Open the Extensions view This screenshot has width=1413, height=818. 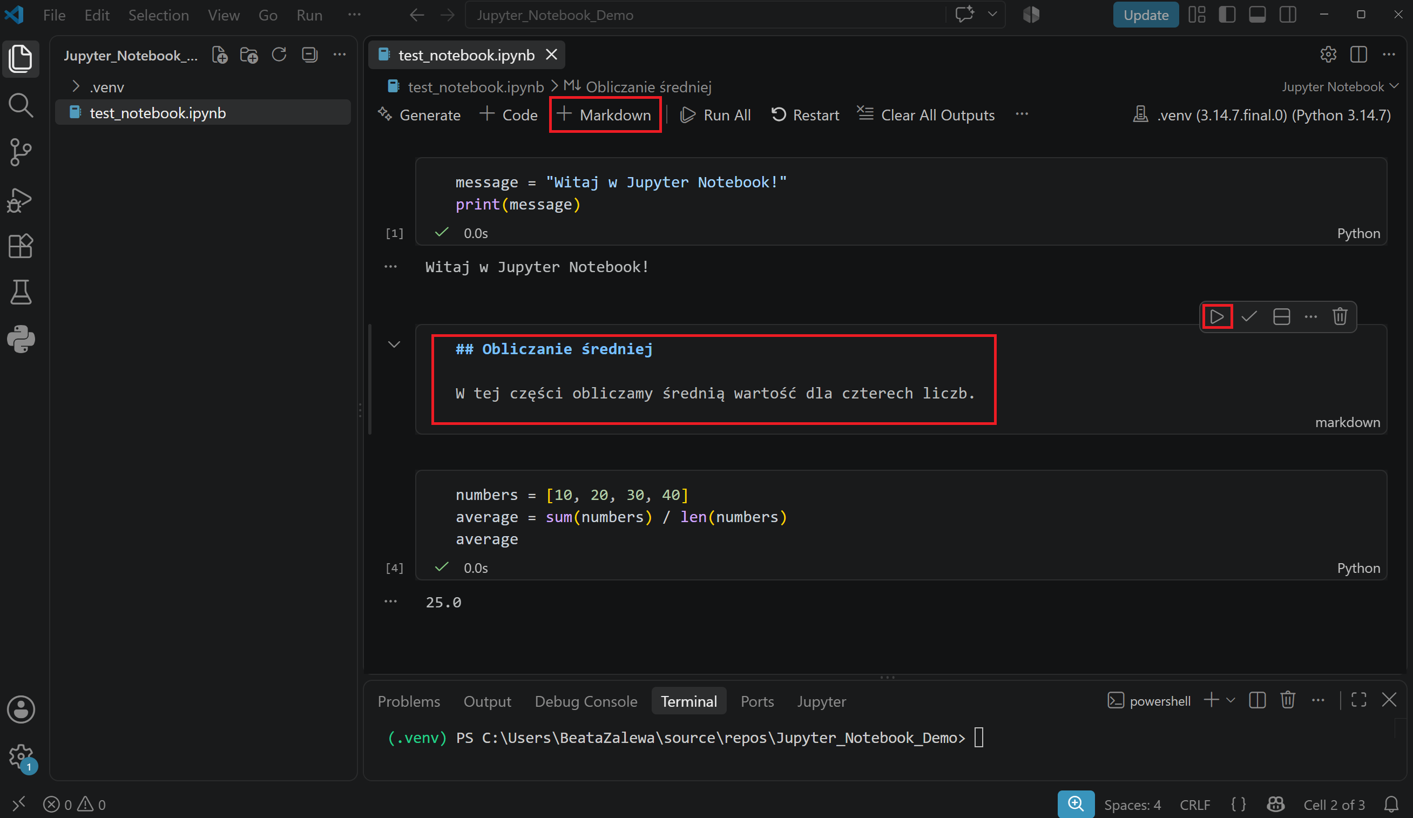(21, 246)
